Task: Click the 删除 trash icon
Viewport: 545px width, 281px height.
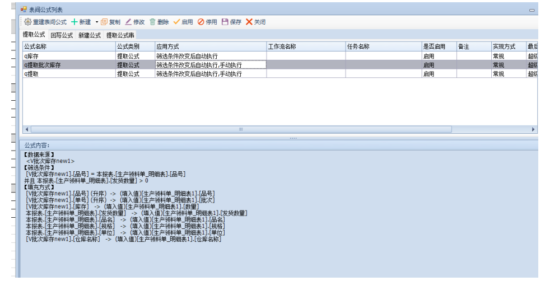Action: [x=152, y=22]
